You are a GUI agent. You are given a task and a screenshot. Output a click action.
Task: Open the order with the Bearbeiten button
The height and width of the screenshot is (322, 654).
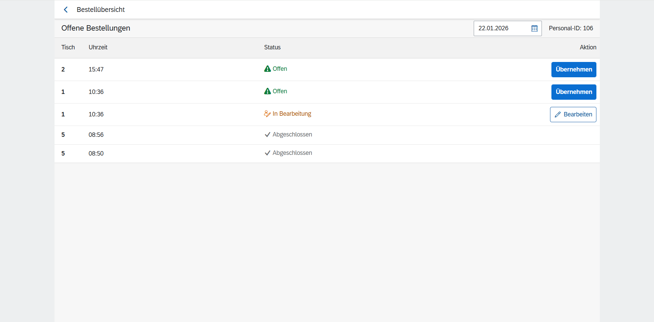click(573, 114)
